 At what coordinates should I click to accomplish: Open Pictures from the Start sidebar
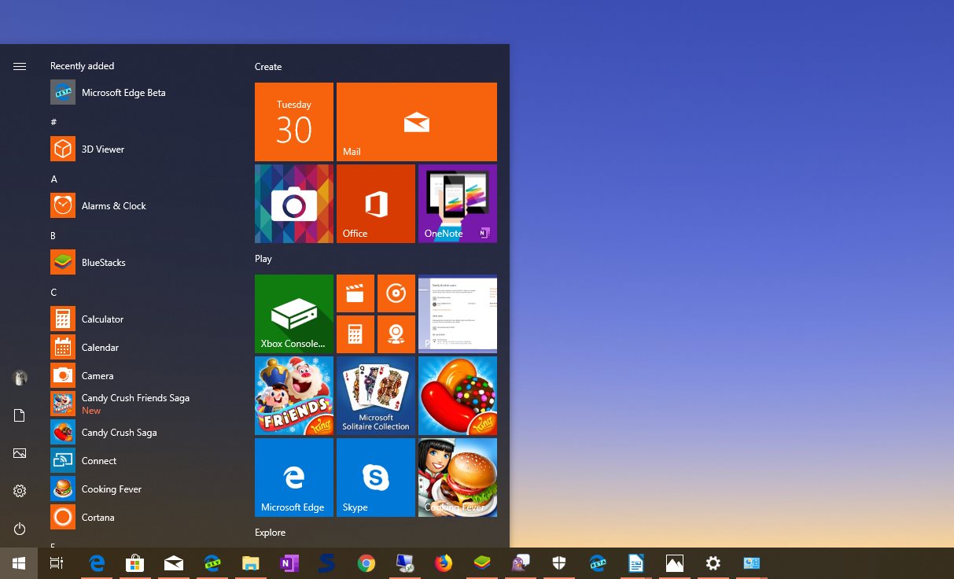click(x=20, y=453)
